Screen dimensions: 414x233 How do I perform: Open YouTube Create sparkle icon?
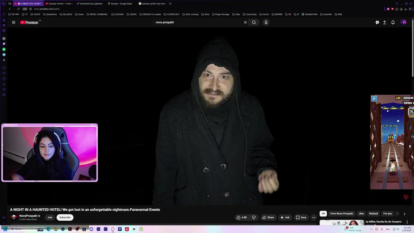pyautogui.click(x=377, y=22)
